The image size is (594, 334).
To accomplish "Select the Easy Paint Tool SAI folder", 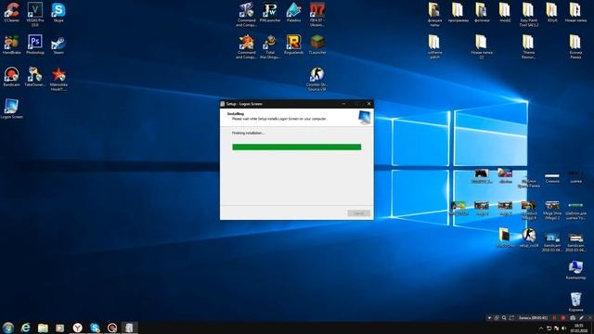I will pyautogui.click(x=528, y=15).
